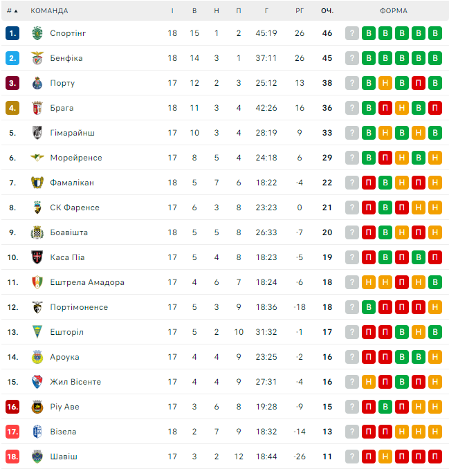Click the Benfica club crest icon
This screenshot has height=469, width=449.
click(37, 58)
